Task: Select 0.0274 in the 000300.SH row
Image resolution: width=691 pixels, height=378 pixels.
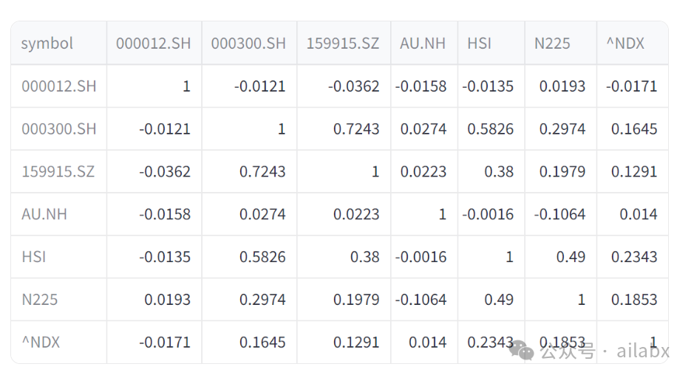Action: point(423,129)
